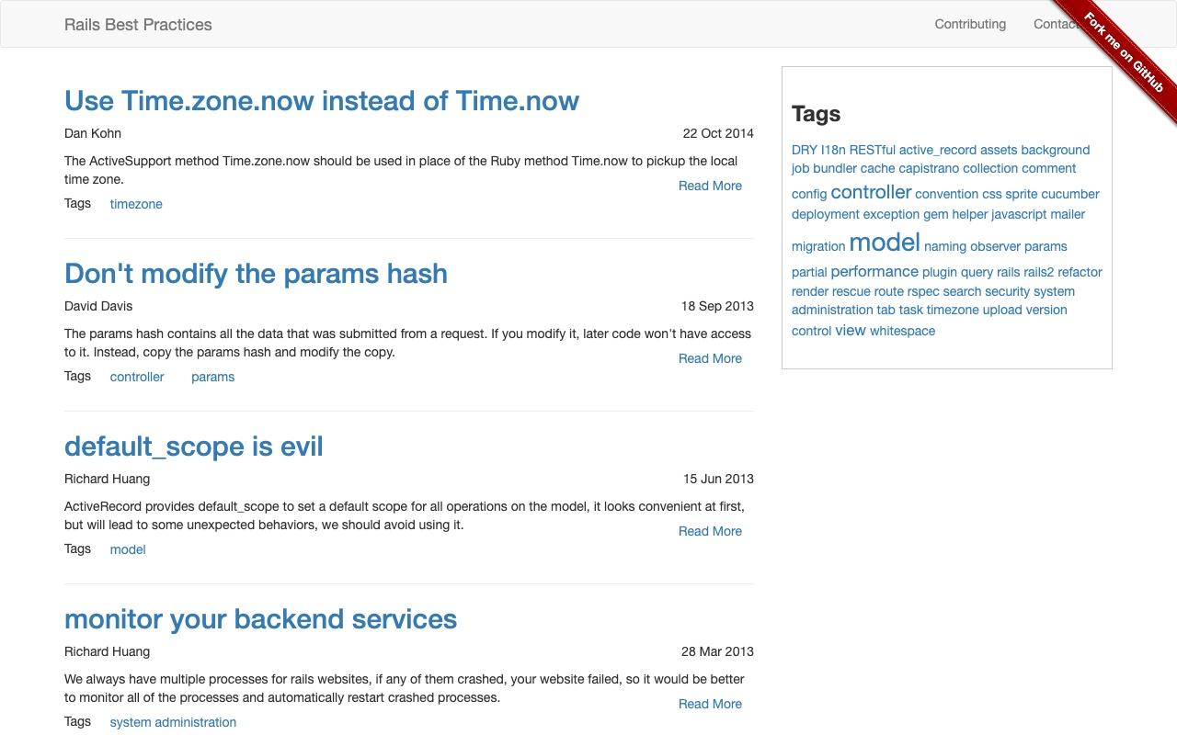Open article 'default_scope is evil'
The width and height of the screenshot is (1177, 735).
coord(193,446)
